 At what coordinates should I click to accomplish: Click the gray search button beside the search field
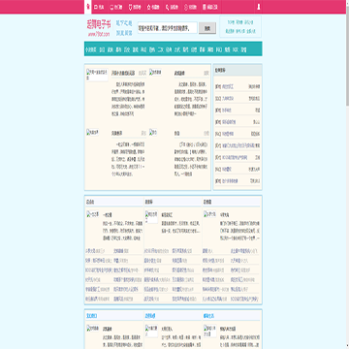click(x=207, y=28)
